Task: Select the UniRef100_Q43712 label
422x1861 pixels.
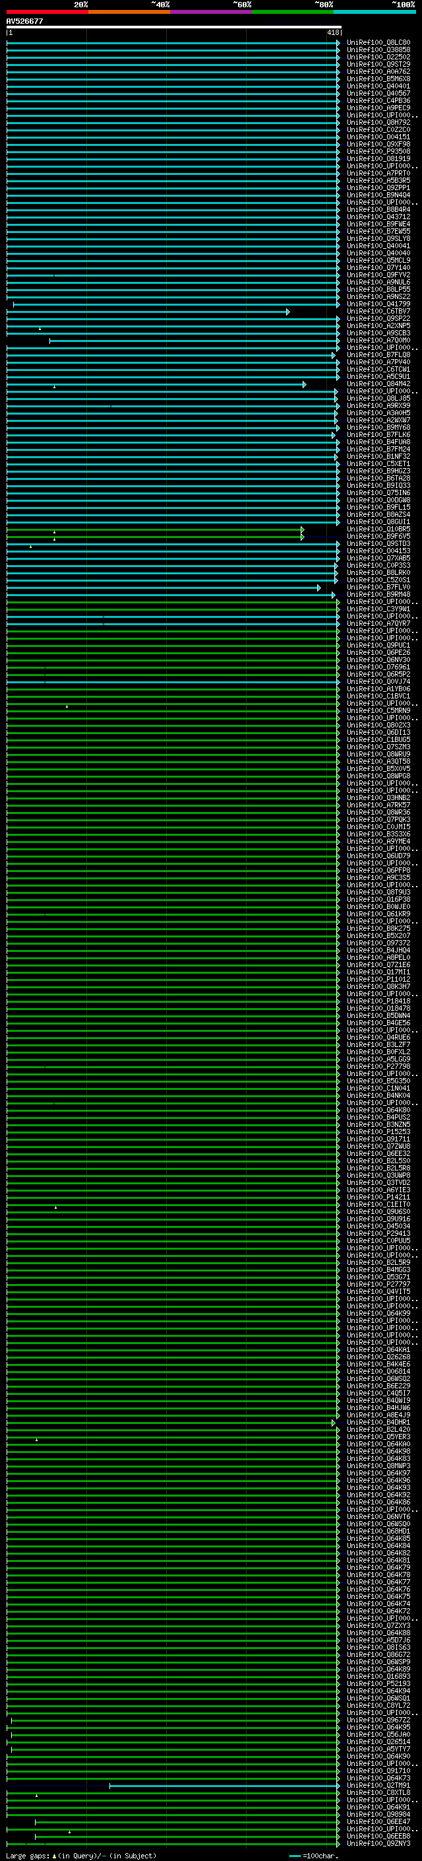Action: (378, 217)
